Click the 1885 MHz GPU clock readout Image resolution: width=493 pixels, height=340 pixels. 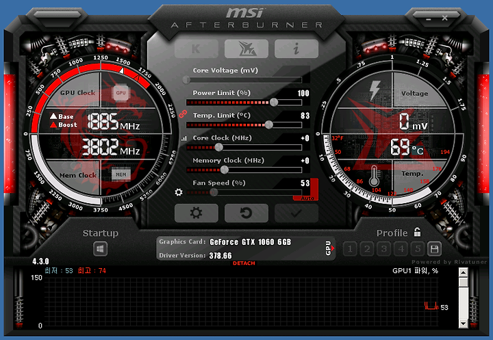[x=113, y=122]
